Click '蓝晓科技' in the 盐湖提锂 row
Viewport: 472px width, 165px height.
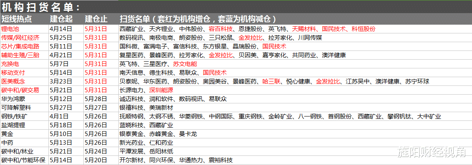tap(131, 126)
